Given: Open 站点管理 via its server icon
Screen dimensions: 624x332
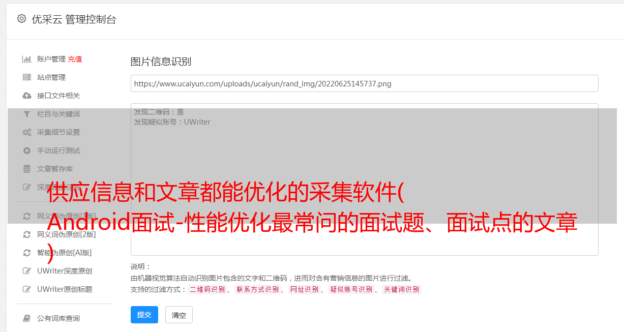Looking at the screenshot, I should coord(27,77).
